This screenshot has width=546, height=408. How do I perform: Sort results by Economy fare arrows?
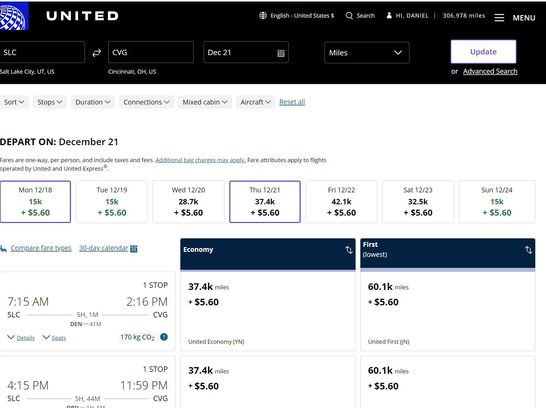pos(349,250)
